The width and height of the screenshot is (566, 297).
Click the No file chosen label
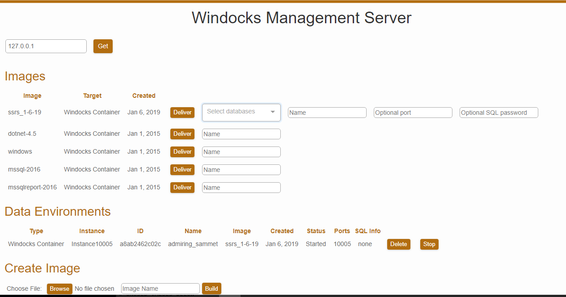(x=94, y=289)
